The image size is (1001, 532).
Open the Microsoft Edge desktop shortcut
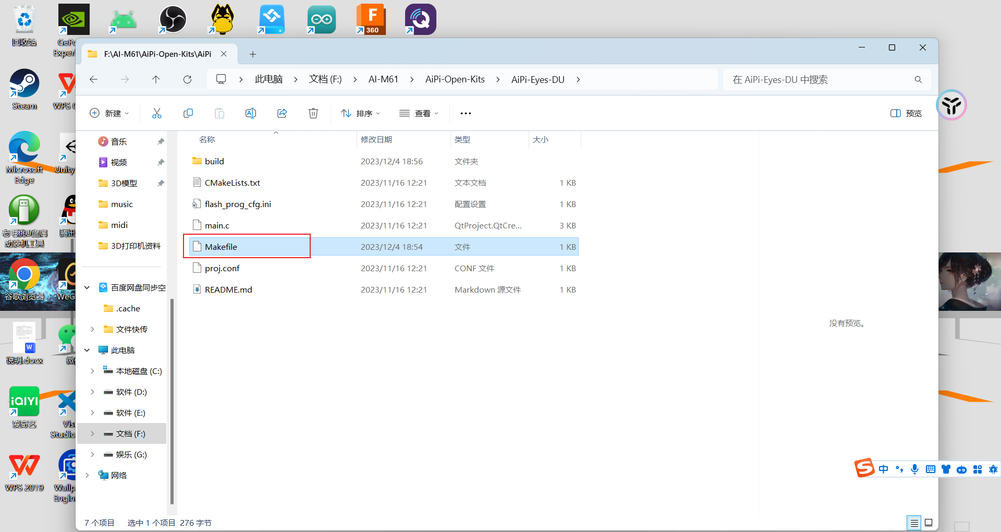tap(25, 158)
